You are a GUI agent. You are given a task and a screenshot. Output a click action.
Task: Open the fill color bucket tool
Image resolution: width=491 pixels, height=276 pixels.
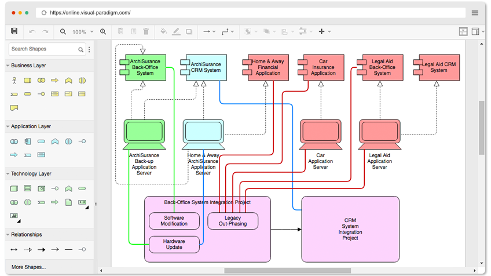(163, 31)
